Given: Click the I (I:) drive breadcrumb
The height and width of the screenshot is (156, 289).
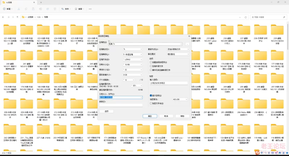Looking at the screenshot, I should point(39,17).
